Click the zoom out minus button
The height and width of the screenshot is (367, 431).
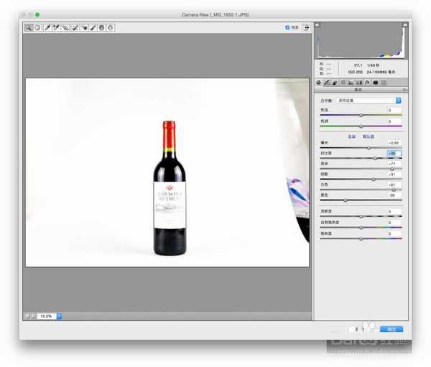[x=27, y=316]
